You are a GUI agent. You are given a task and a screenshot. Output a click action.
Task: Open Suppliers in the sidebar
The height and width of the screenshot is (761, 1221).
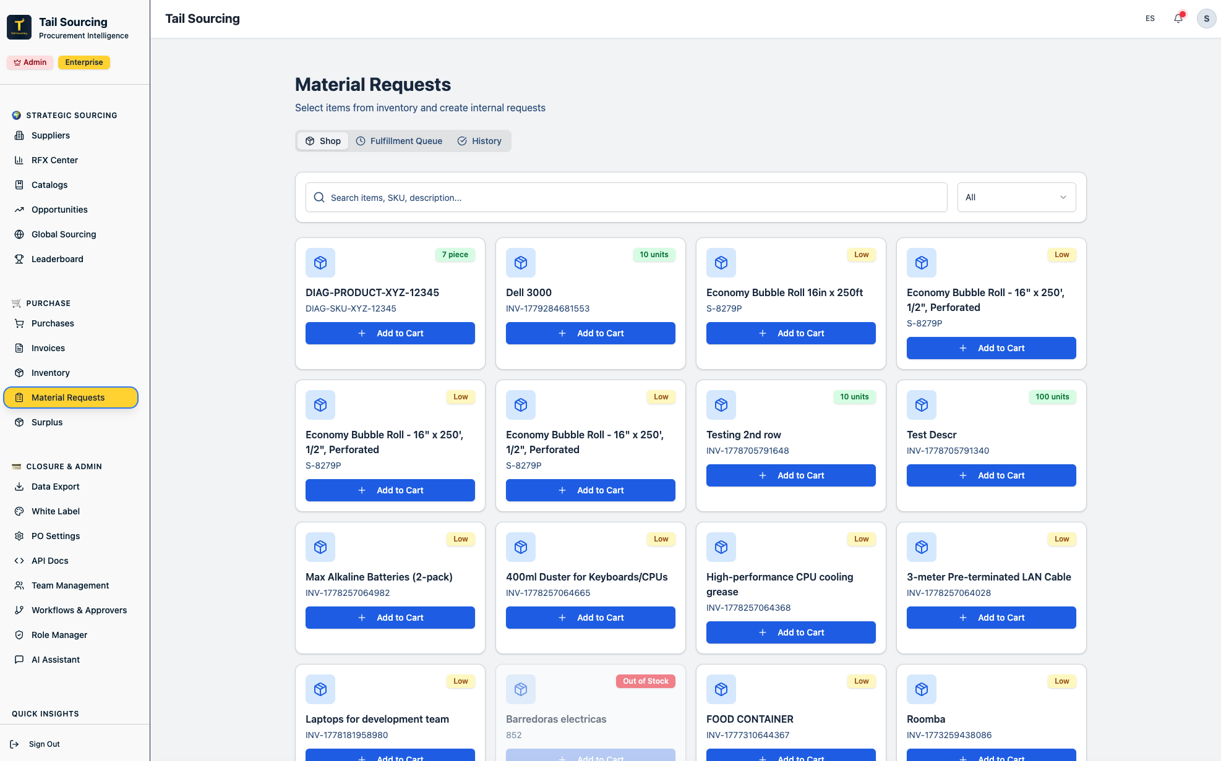click(71, 135)
